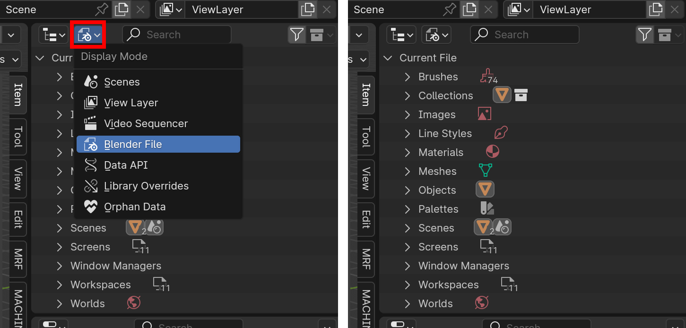Image resolution: width=686 pixels, height=328 pixels.
Task: Select Palettes row in right outliner
Action: [x=532, y=209]
